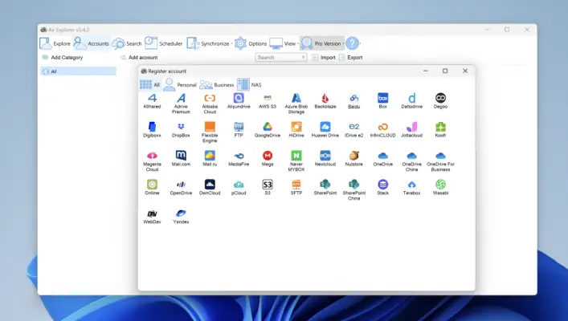Open the help question mark

(x=352, y=43)
